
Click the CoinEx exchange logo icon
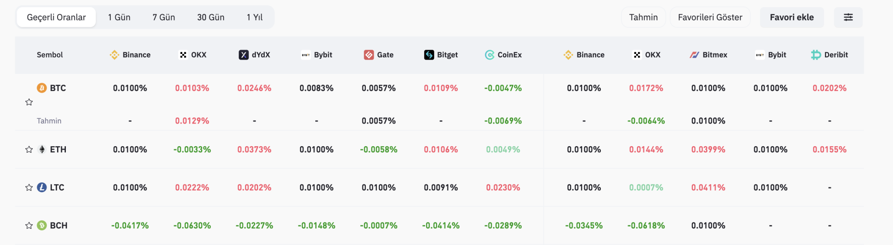tap(490, 55)
